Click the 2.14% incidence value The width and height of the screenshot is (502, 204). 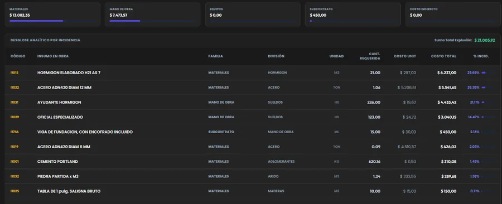tap(475, 132)
